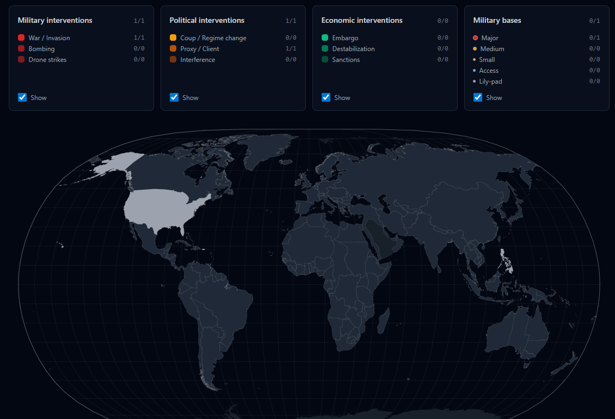Select the Bombing legend color square
This screenshot has width=615, height=419.
coord(21,49)
